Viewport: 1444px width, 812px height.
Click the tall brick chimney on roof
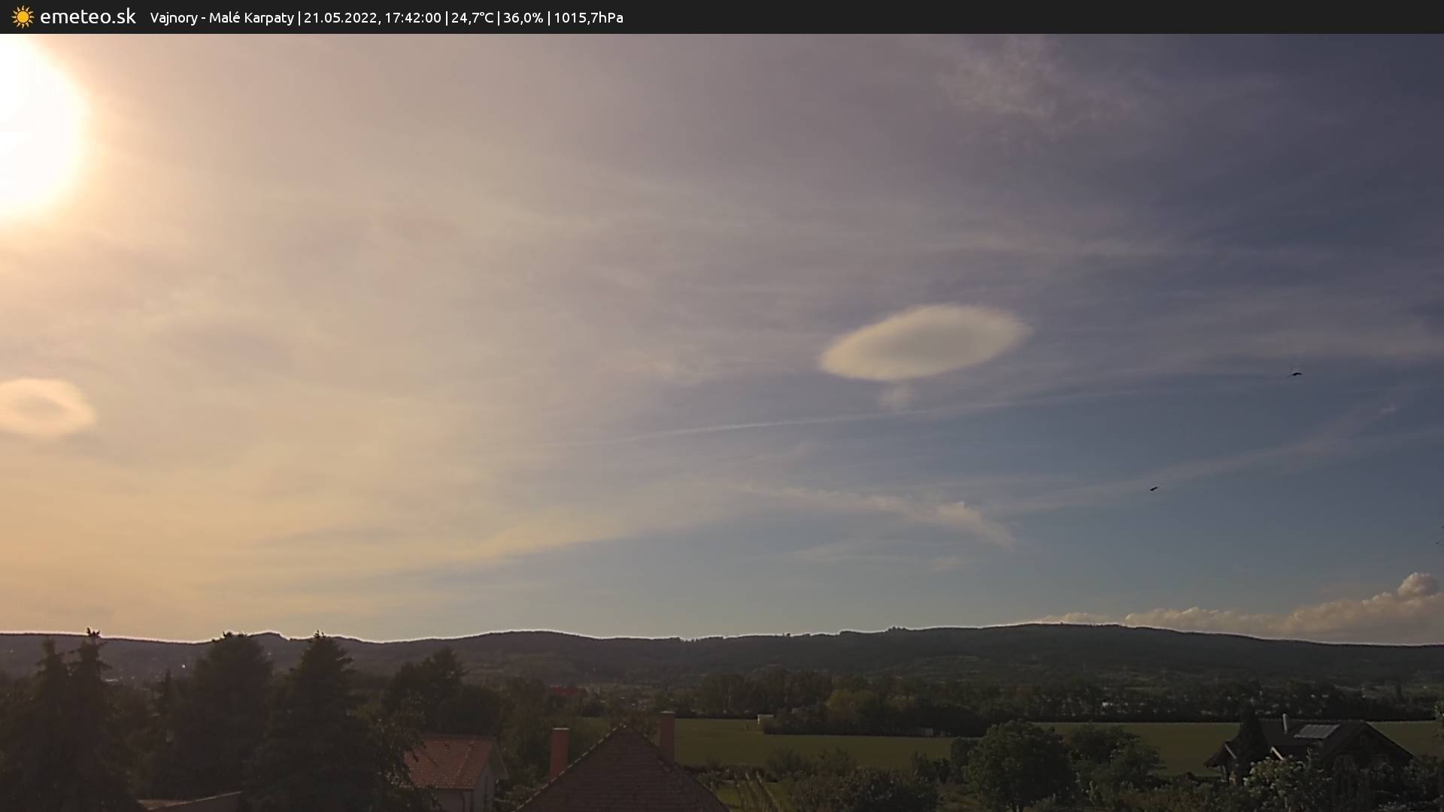[x=667, y=735]
